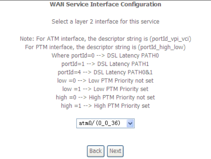This screenshot has height=159, width=211.
Task: Click the 'high =0' text
Action: pos(64,98)
